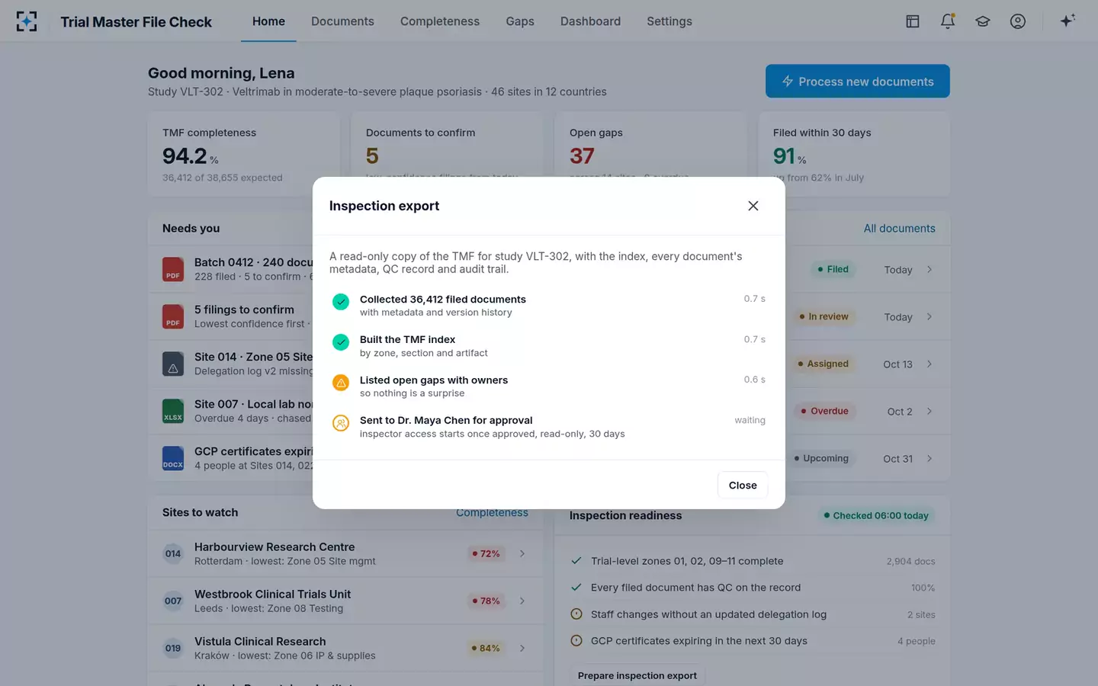Open the layout panel icon in header

[913, 21]
